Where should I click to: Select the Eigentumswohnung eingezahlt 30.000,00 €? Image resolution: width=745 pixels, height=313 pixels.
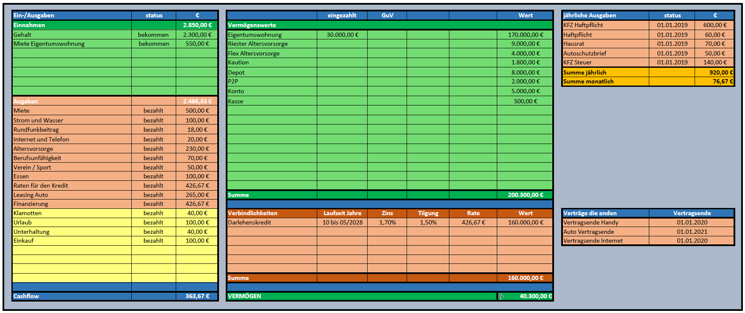pyautogui.click(x=342, y=35)
